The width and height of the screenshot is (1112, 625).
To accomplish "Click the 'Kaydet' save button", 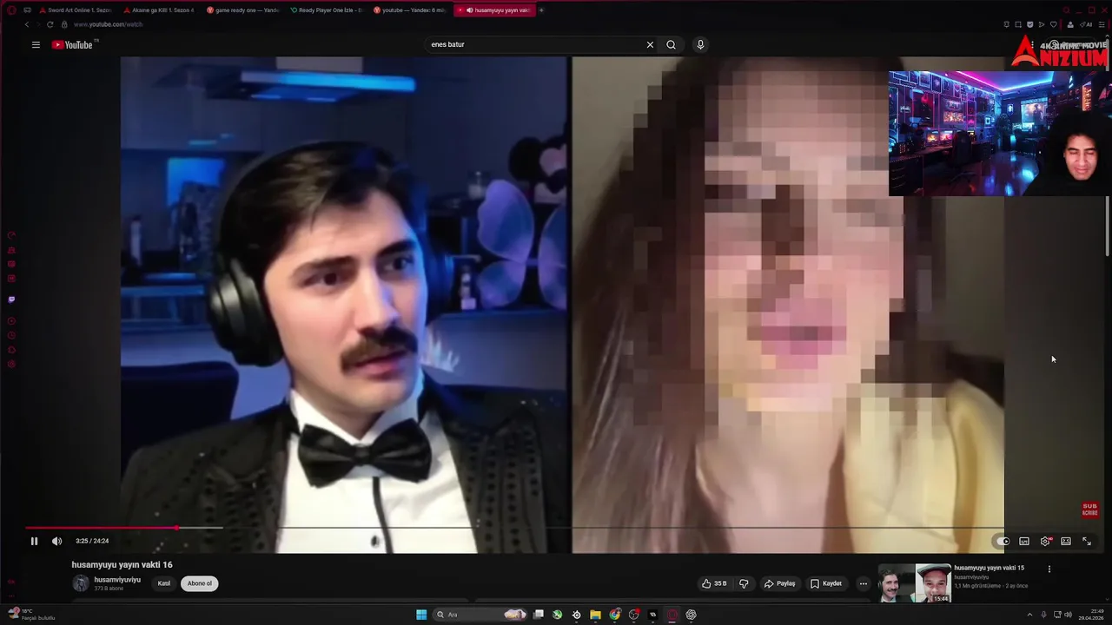I will click(826, 583).
